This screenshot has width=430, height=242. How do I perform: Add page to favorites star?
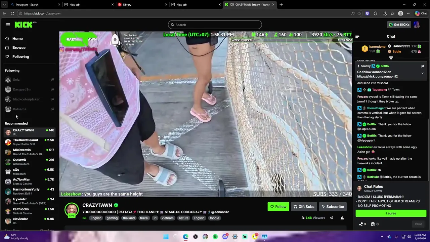point(359,13)
